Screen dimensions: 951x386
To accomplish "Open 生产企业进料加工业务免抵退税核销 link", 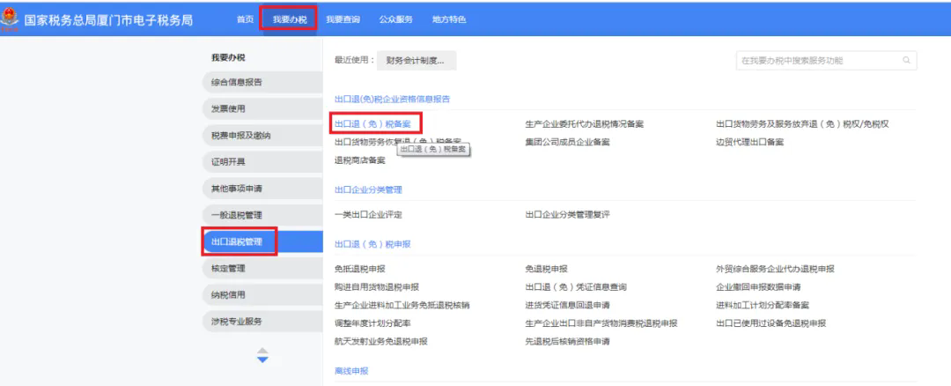I will [402, 305].
